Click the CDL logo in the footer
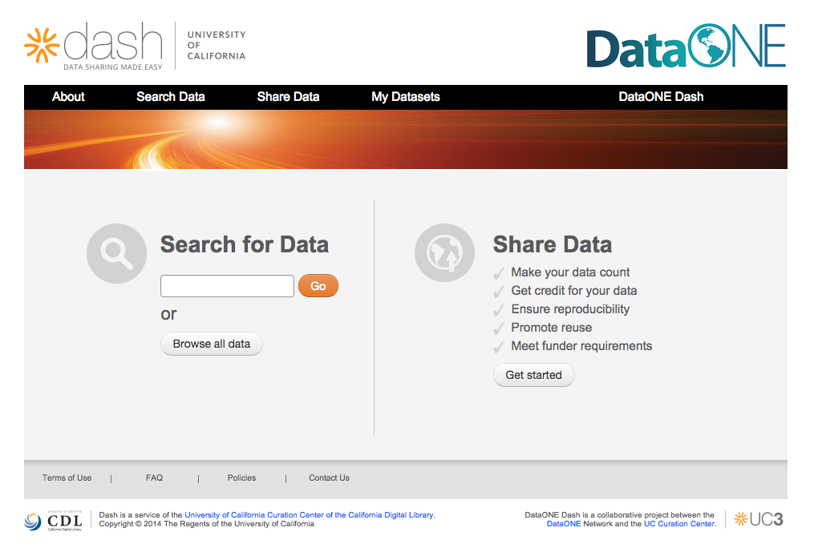 tap(53, 521)
